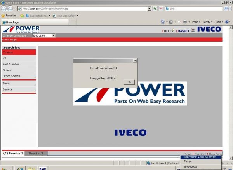The height and width of the screenshot is (170, 233).
Task: Select Part Number search option
Action: click(x=19, y=64)
